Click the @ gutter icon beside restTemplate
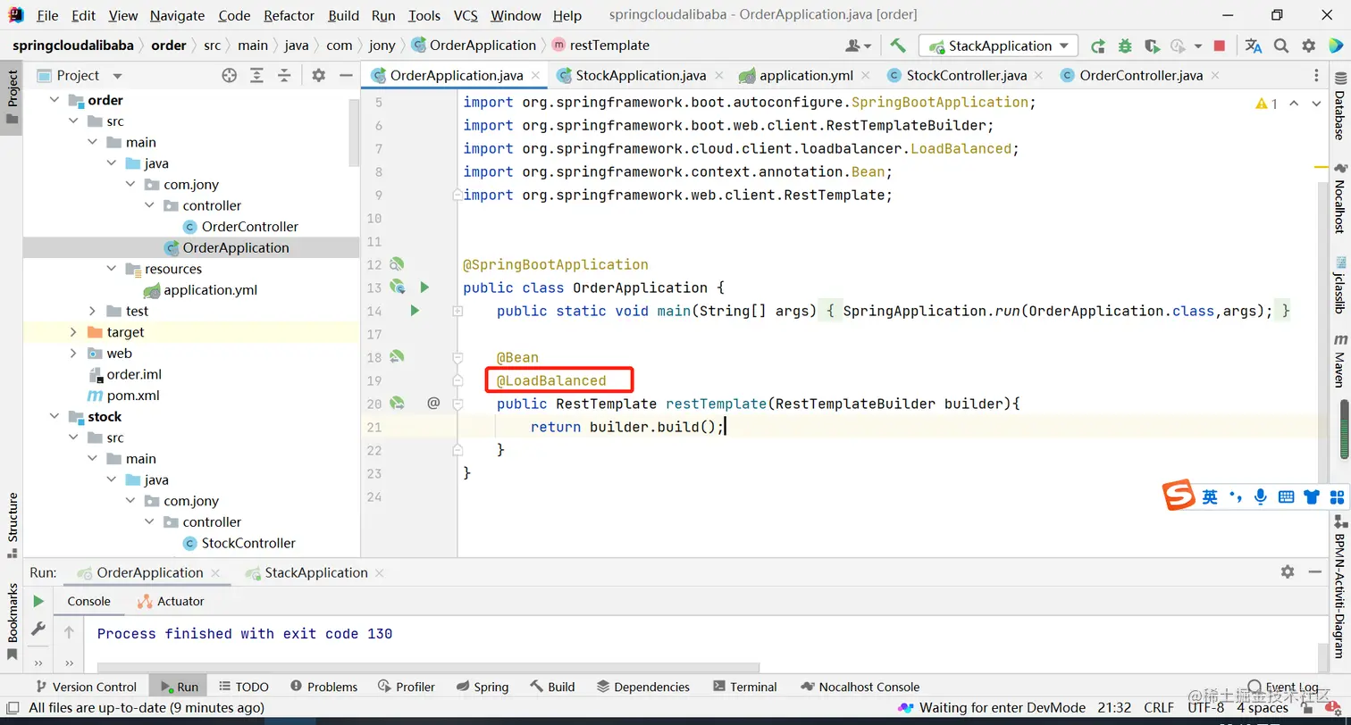 pos(433,404)
